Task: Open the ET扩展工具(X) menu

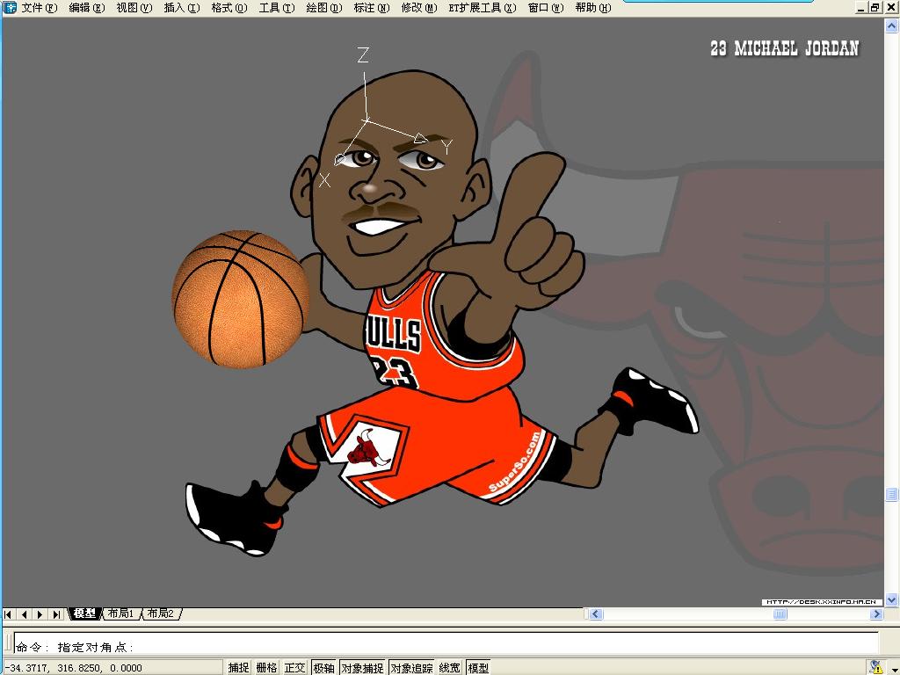Action: (x=483, y=7)
